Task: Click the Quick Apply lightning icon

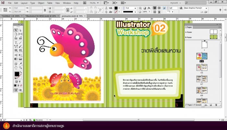Action: [220, 10]
